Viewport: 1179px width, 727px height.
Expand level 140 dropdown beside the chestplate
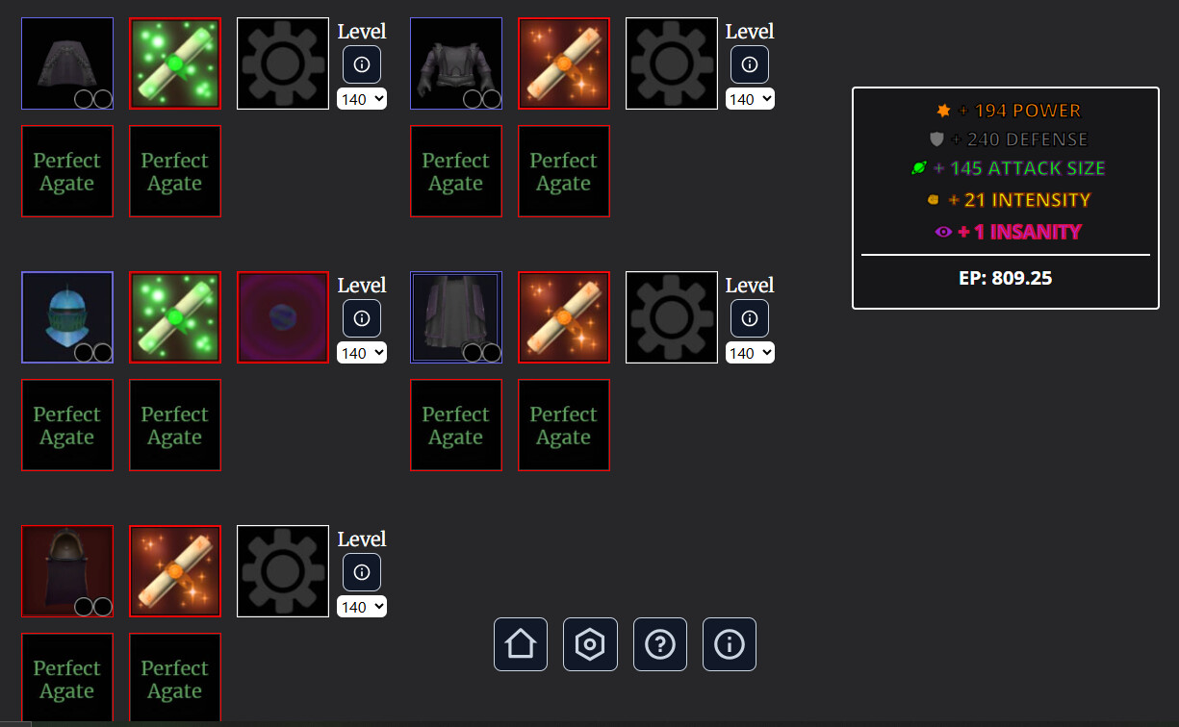click(750, 99)
